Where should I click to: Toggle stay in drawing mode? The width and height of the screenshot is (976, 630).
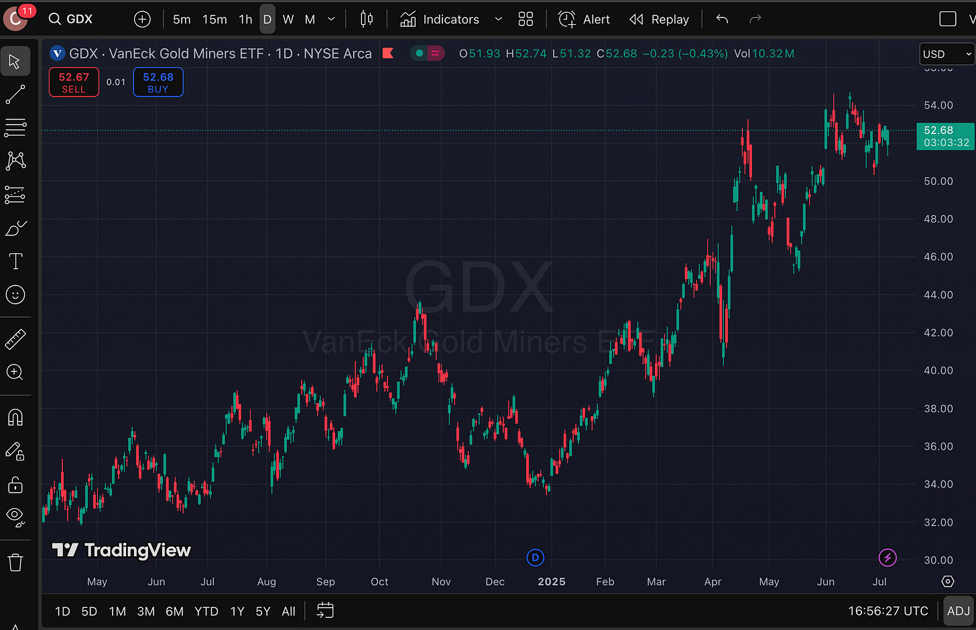pyautogui.click(x=15, y=451)
